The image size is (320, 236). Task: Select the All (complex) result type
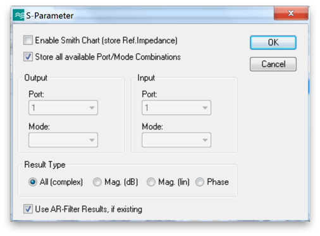[x=33, y=182]
